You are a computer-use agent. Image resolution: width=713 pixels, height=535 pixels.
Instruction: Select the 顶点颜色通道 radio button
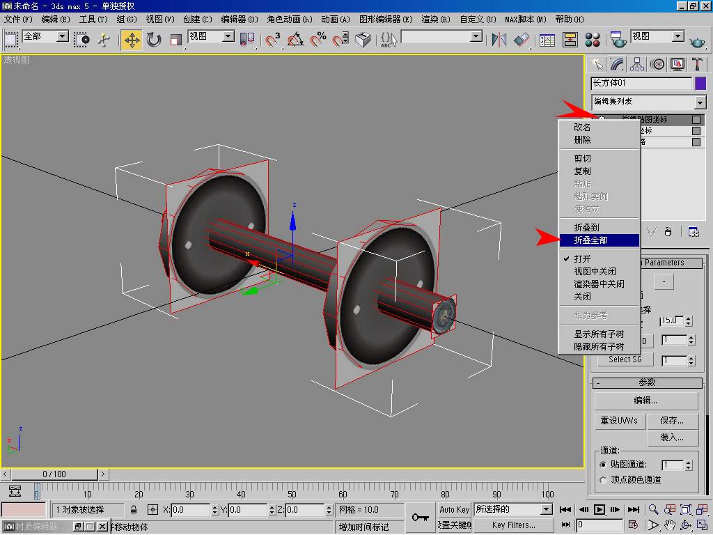(604, 480)
